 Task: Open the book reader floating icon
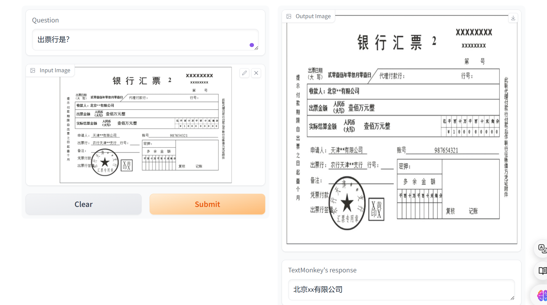pos(542,271)
